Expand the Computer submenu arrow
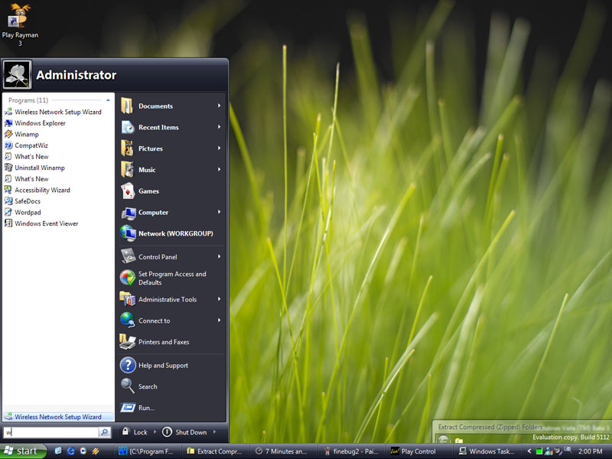Screen dimensions: 612x459 tap(219, 212)
